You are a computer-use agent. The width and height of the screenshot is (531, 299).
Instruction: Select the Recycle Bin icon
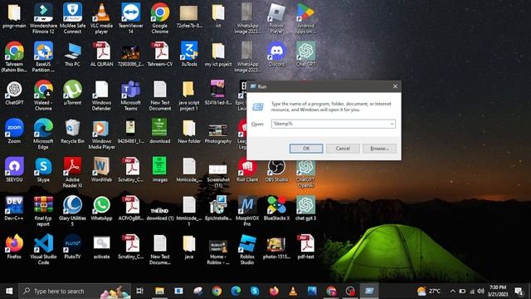click(72, 131)
